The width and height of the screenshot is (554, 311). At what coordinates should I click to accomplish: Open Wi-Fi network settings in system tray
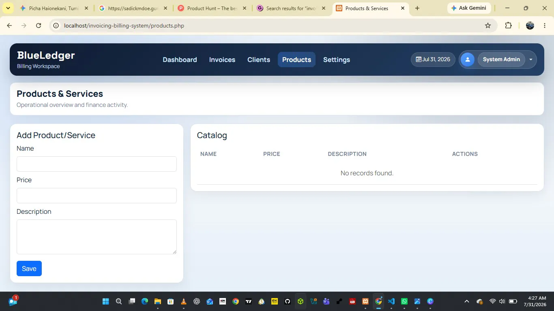tap(493, 301)
